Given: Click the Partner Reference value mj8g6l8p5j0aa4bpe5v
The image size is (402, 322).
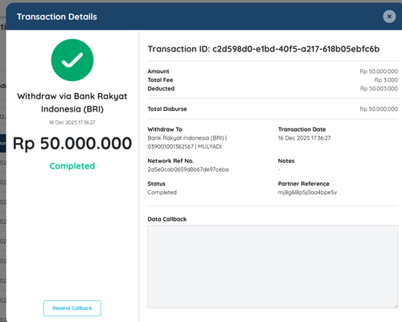Looking at the screenshot, I should 307,193.
